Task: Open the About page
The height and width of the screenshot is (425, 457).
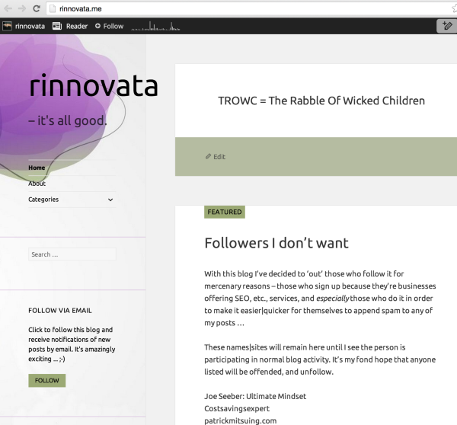Action: [x=37, y=184]
